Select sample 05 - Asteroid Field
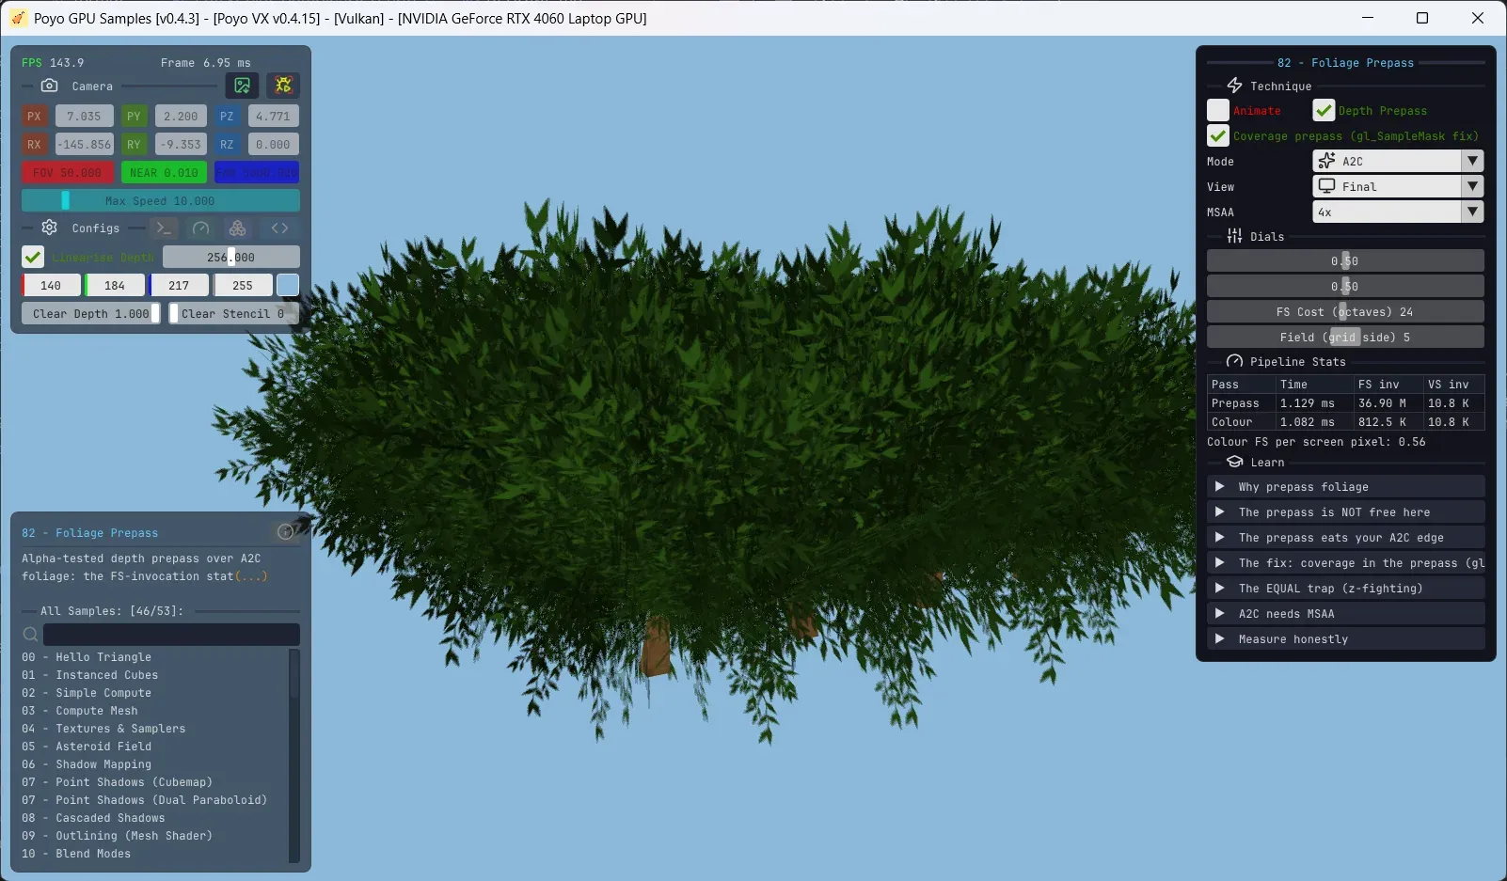Screen dimensions: 1507x881 87,747
